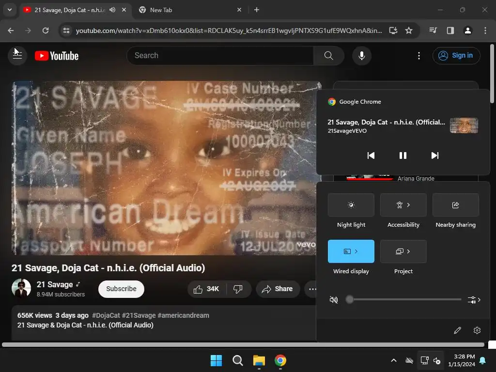The height and width of the screenshot is (372, 496).
Task: Click the address bar URL
Action: pyautogui.click(x=229, y=31)
